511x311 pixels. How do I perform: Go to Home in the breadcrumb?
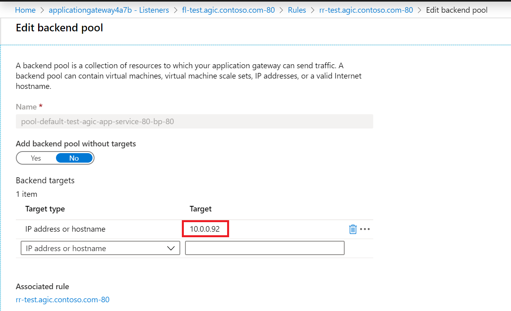click(x=25, y=10)
